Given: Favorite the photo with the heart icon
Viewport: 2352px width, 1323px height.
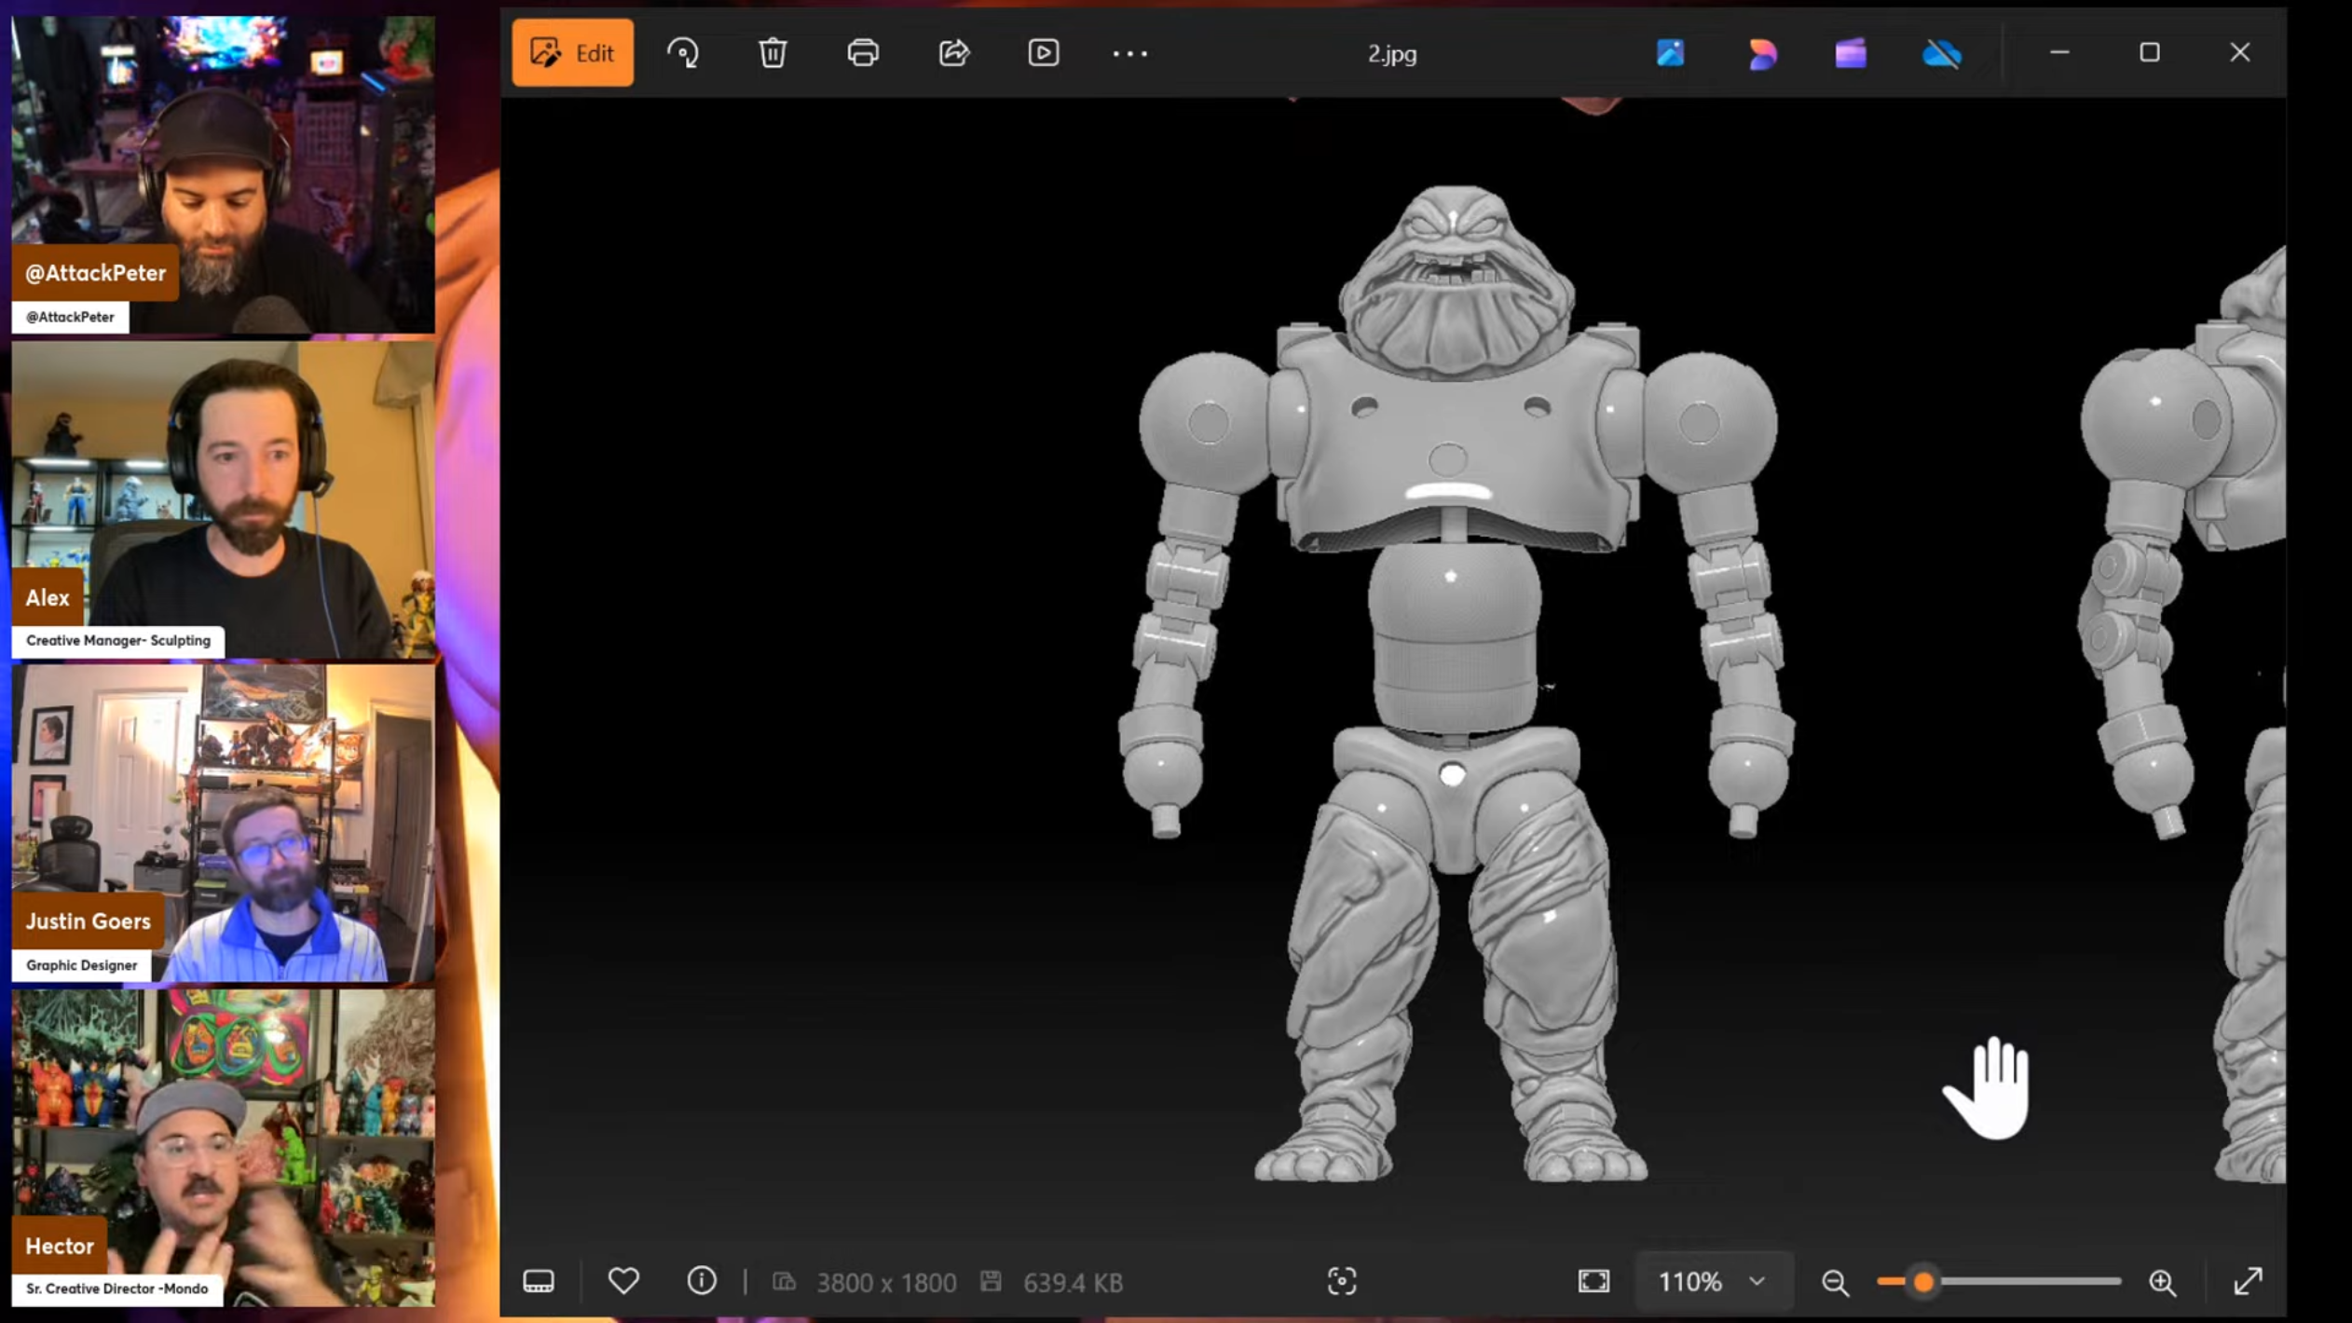Looking at the screenshot, I should [623, 1281].
